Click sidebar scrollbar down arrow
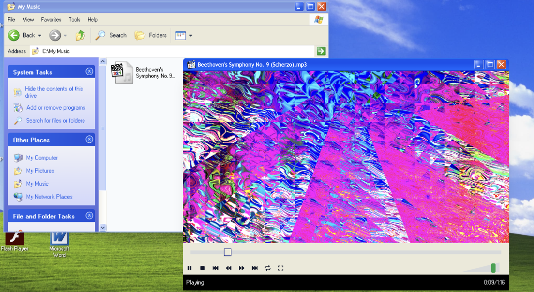 click(102, 227)
